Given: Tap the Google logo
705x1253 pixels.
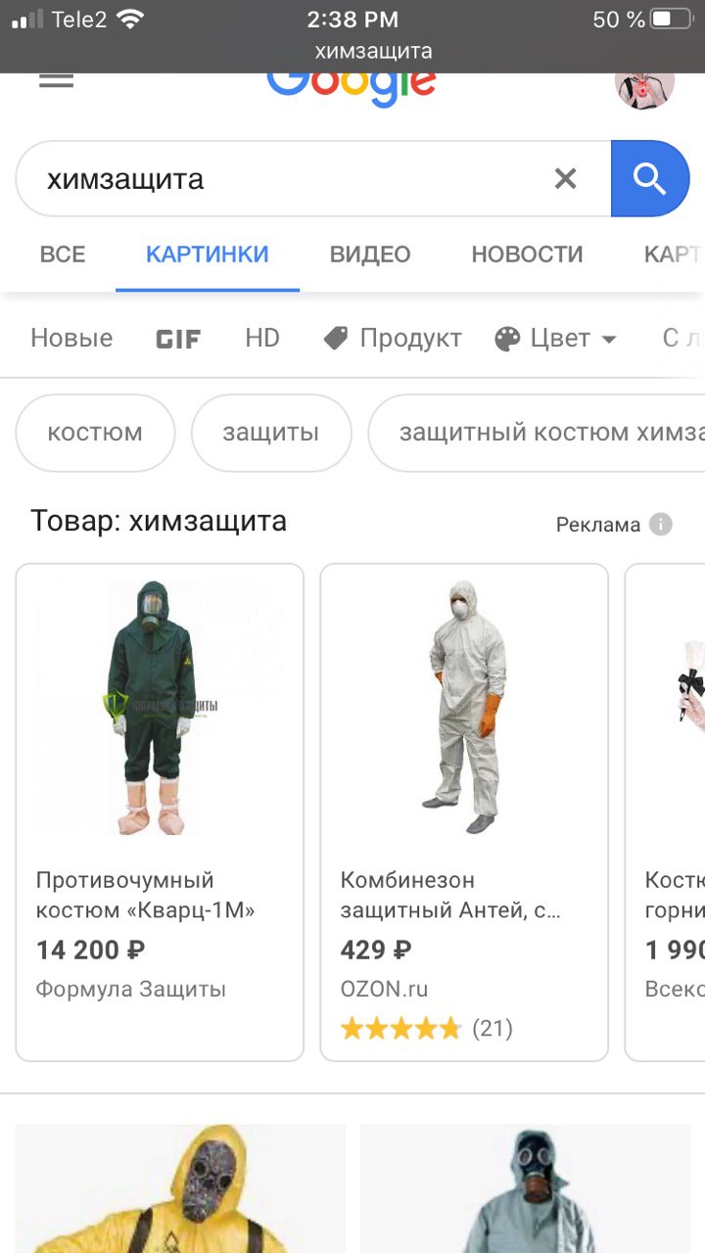Looking at the screenshot, I should [352, 88].
